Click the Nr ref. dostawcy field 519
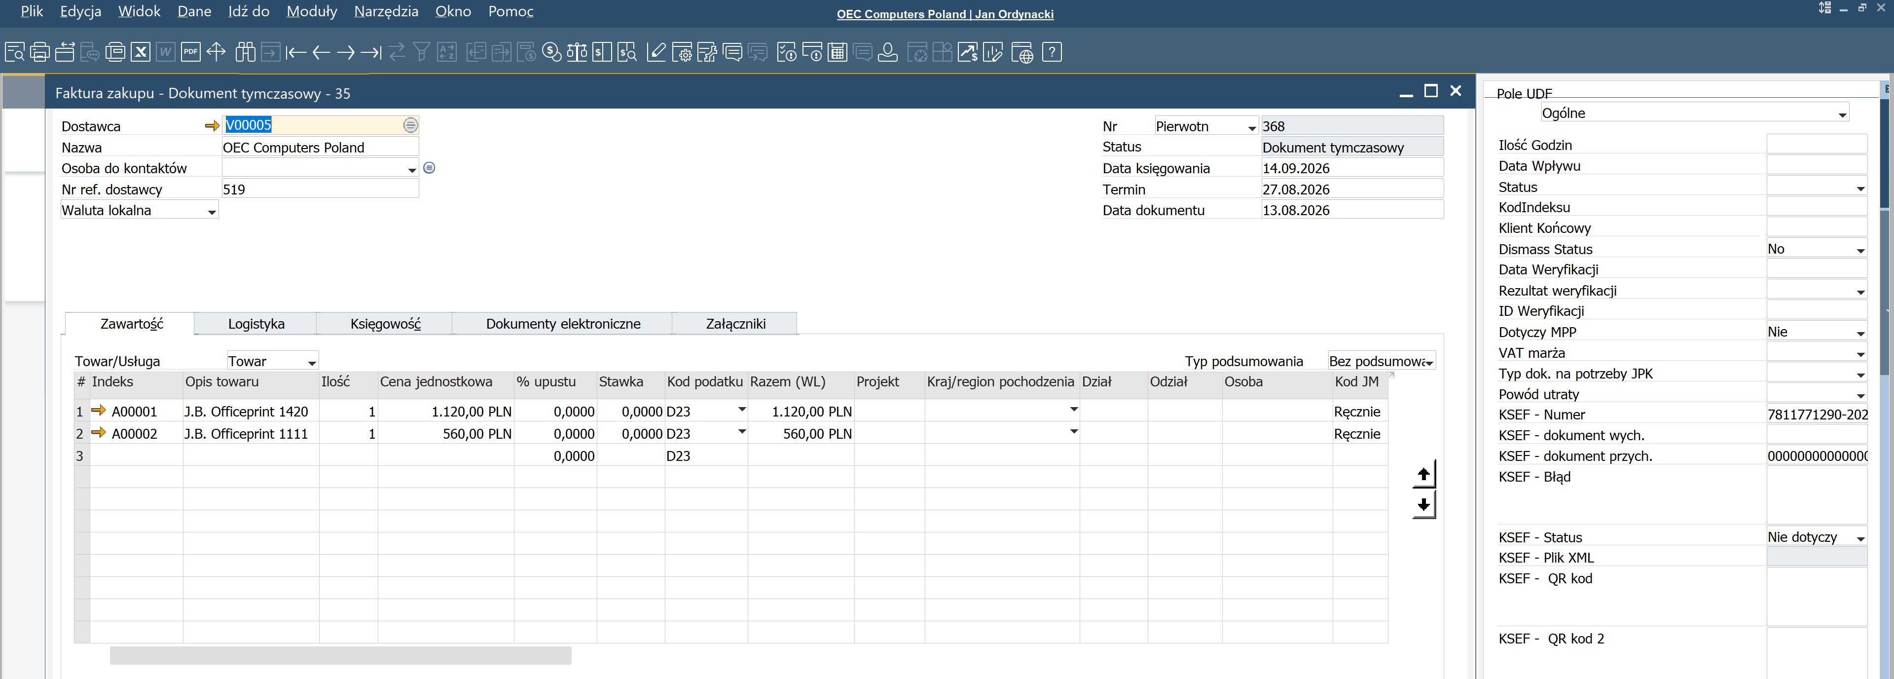Screen dimensions: 1894x679 click(320, 189)
